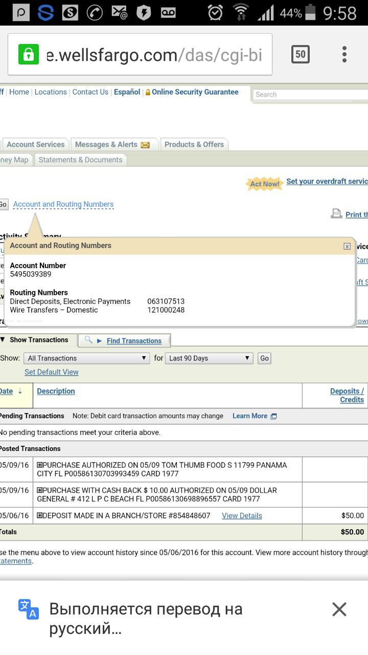The height and width of the screenshot is (655, 368).
Task: Click the Act Now! starburst badge
Action: pos(265,183)
